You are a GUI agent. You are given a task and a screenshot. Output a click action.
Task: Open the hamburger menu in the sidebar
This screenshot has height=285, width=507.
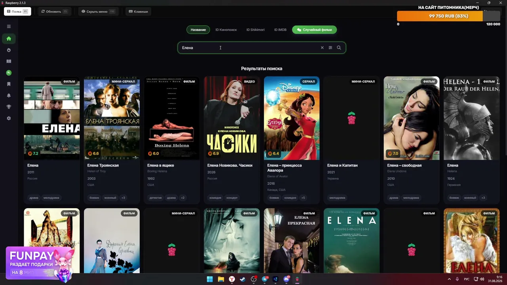coord(9,27)
